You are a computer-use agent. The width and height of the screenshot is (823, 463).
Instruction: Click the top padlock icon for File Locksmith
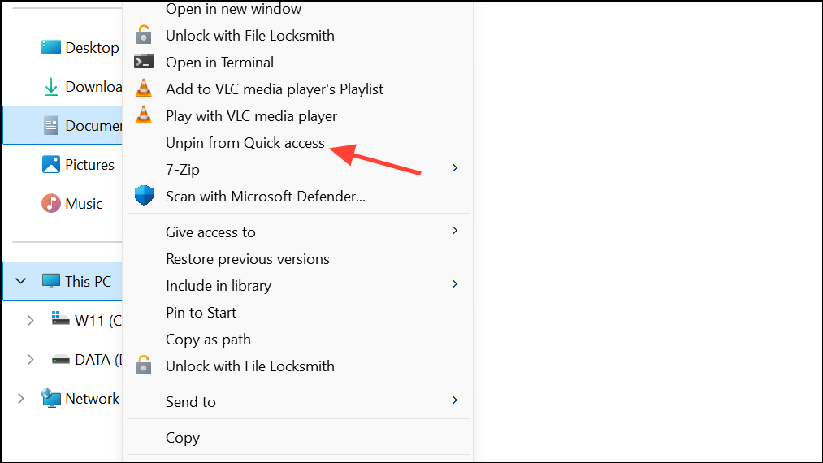coord(144,35)
